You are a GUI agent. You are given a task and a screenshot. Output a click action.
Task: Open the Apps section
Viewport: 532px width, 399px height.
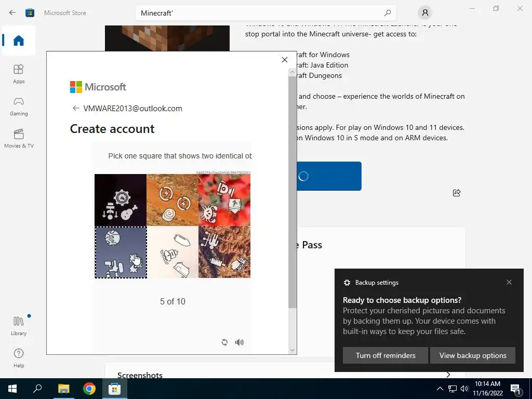[19, 74]
